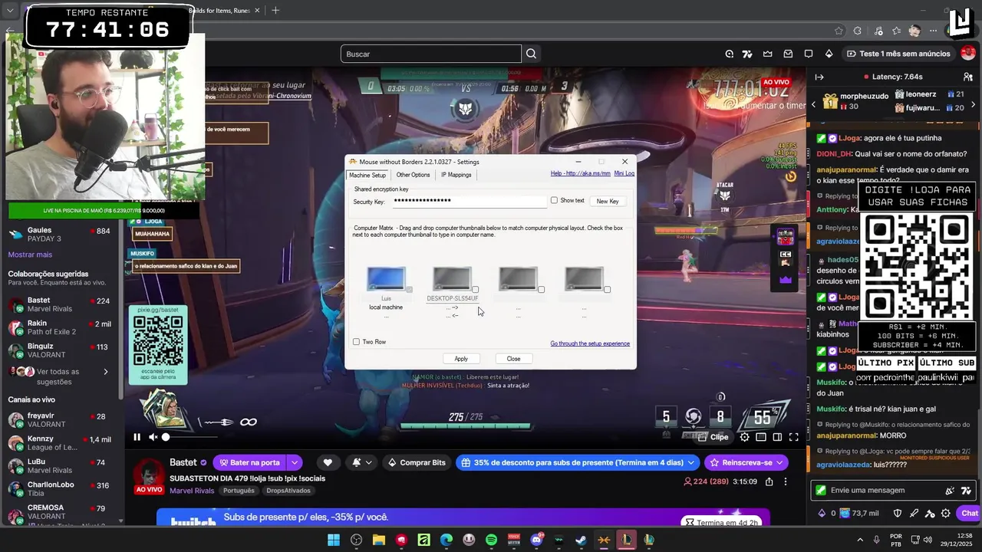982x552 pixels.
Task: Show previous gift leaderboard entries
Action: point(814,104)
